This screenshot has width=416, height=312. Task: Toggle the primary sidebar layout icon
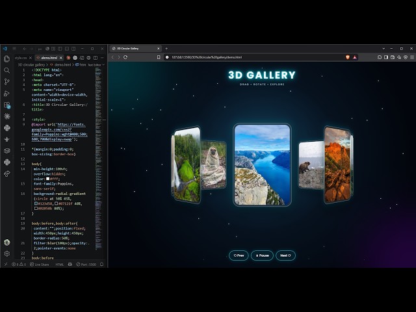(60, 49)
